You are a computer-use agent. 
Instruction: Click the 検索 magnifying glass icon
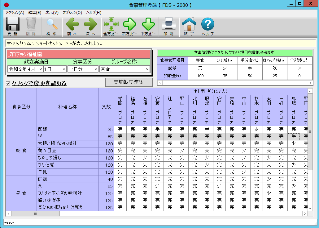tap(52, 24)
